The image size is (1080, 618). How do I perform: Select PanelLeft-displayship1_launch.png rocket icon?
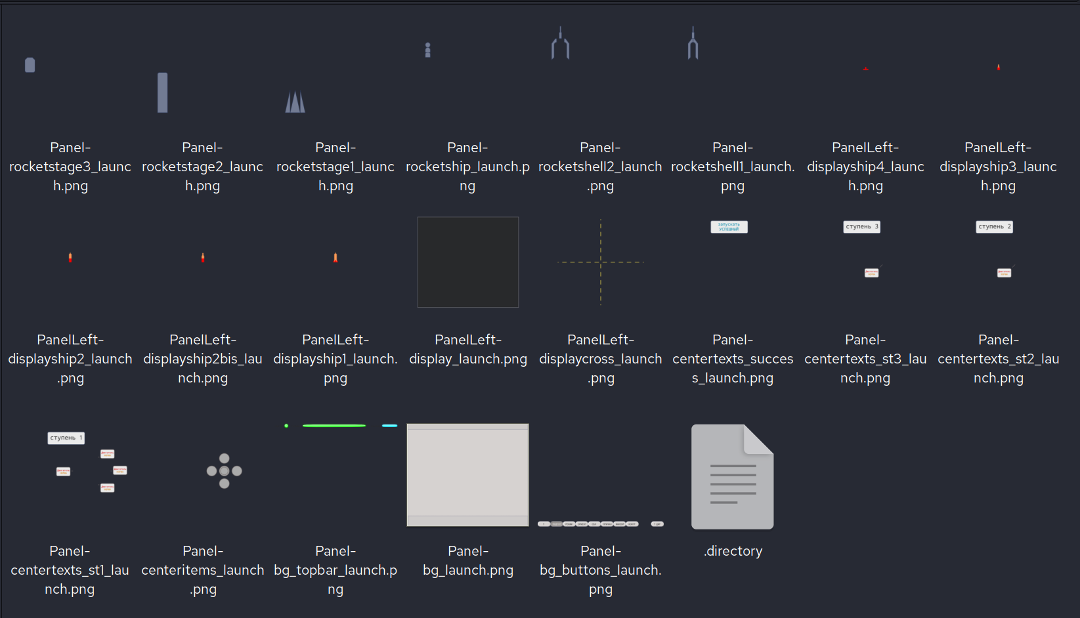(x=335, y=258)
